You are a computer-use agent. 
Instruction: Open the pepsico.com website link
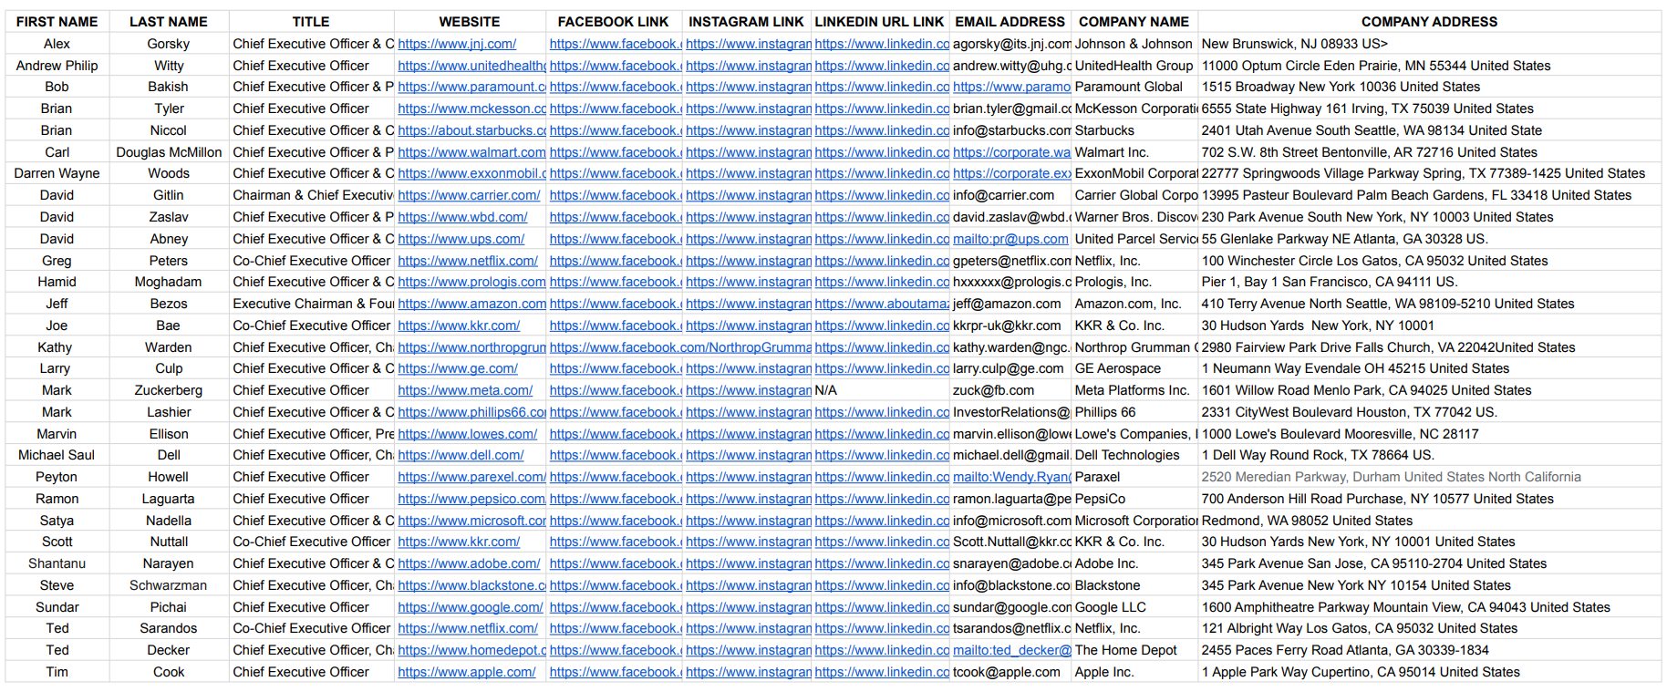[471, 499]
